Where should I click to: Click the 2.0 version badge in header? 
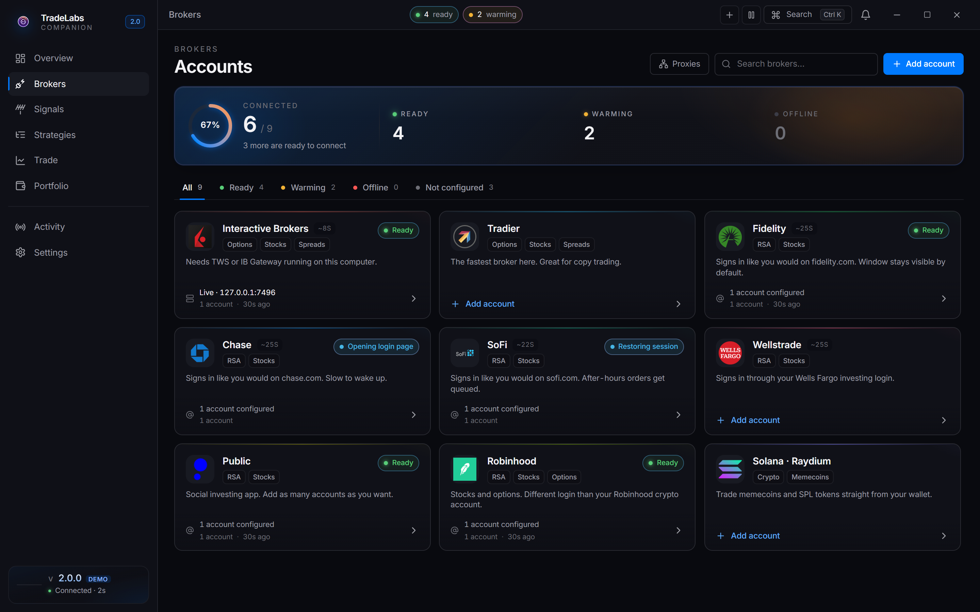click(x=135, y=21)
